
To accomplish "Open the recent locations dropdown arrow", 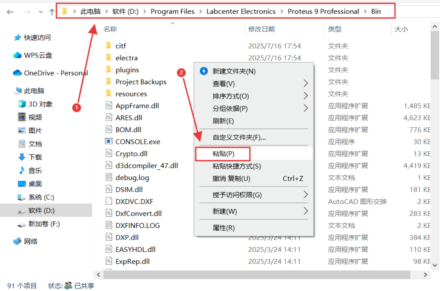I will coord(41,12).
